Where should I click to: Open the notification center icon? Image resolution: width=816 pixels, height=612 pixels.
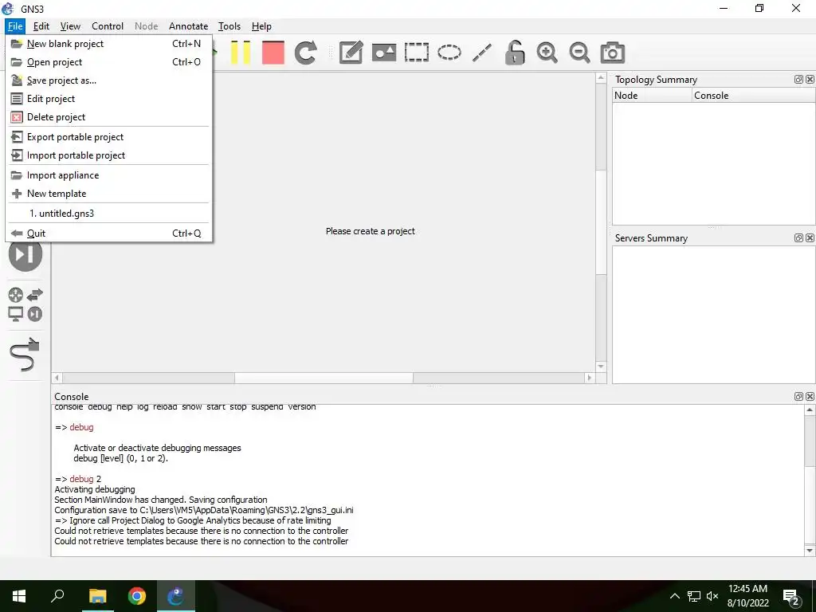pos(791,598)
